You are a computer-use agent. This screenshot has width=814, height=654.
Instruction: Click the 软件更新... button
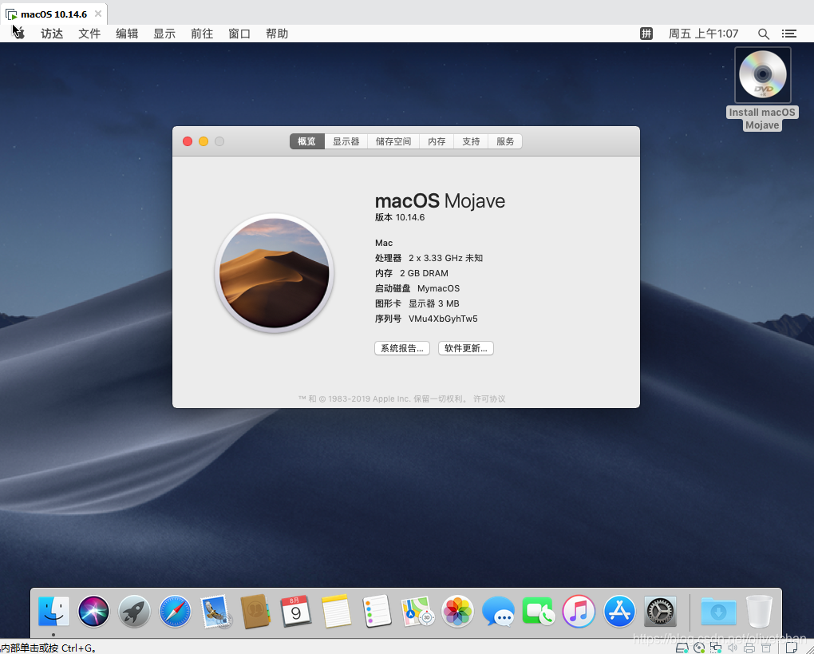coord(466,348)
